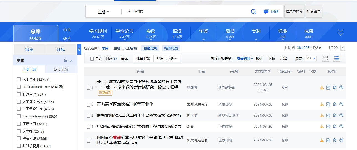Click into the 人工智能 search input field

(186, 12)
